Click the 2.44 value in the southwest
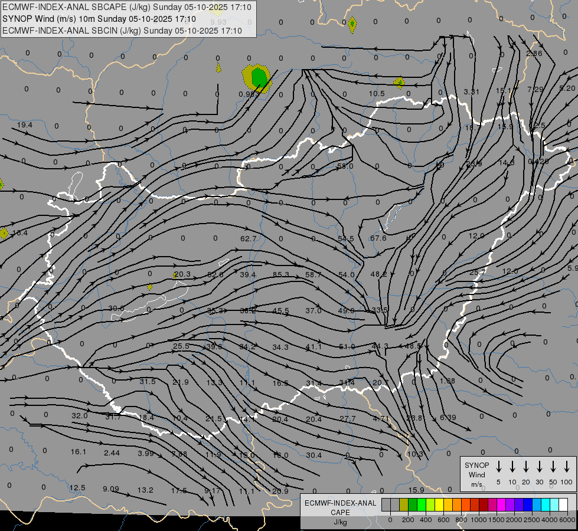The image size is (578, 531). point(112,453)
